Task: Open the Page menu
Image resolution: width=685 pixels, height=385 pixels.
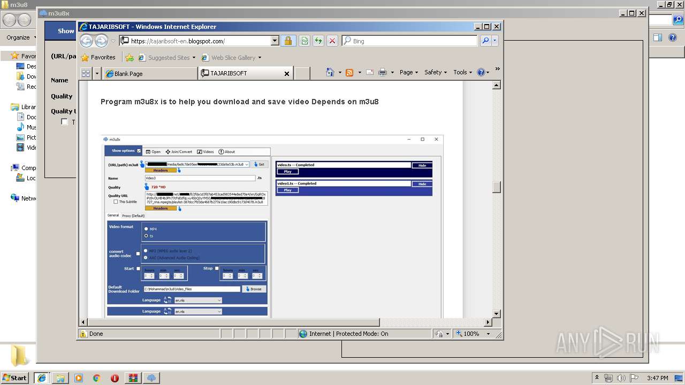Action: pos(409,72)
